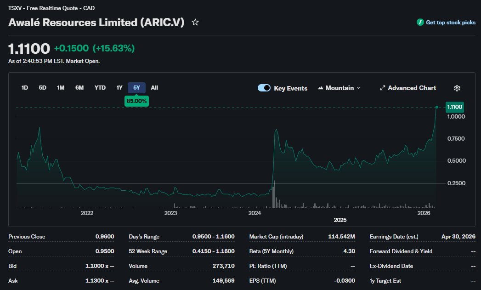
Task: Click the Forward Dividend & Yield label
Action: (x=401, y=251)
